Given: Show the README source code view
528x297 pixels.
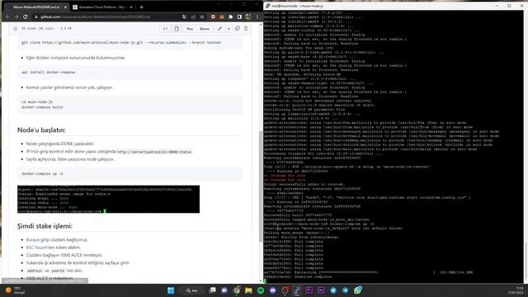Looking at the screenshot, I should pos(165,29).
